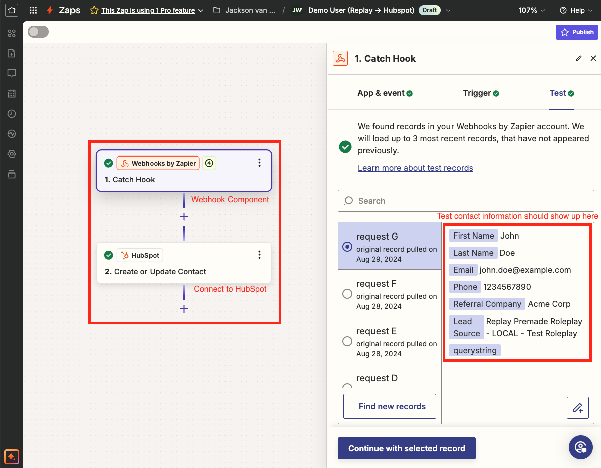Select request E record

(x=390, y=341)
